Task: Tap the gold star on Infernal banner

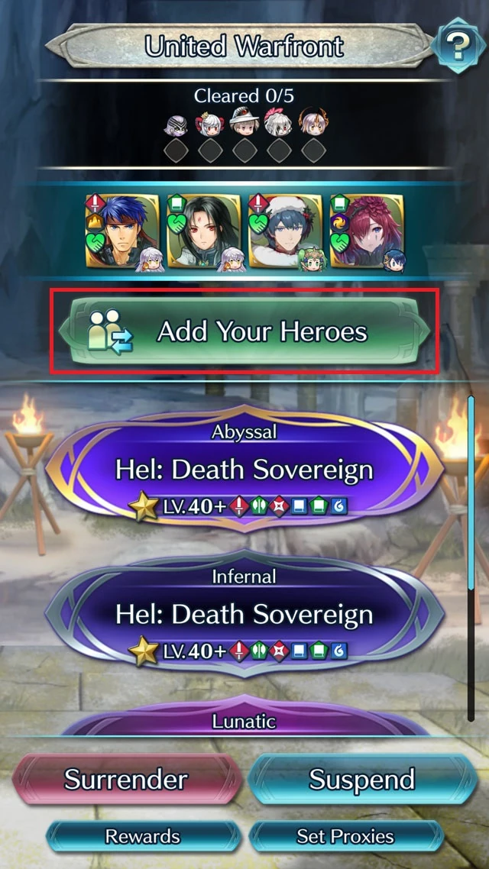Action: click(x=144, y=651)
